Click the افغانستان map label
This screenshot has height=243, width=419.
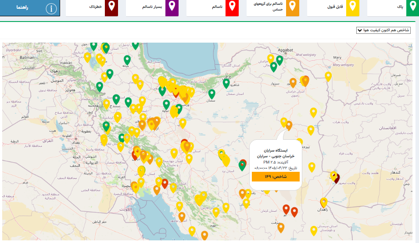point(387,128)
